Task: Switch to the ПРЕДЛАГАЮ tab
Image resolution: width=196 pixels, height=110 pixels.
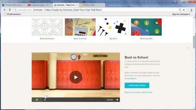Action: [x=13, y=5]
